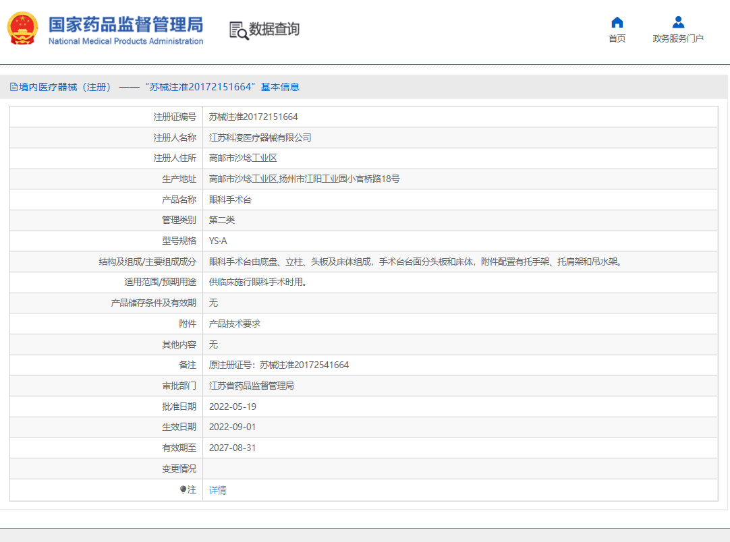Click the 生产地址 row label
730x542 pixels.
coord(179,179)
